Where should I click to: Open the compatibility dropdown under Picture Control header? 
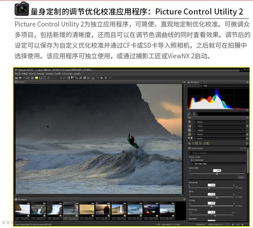(217, 153)
